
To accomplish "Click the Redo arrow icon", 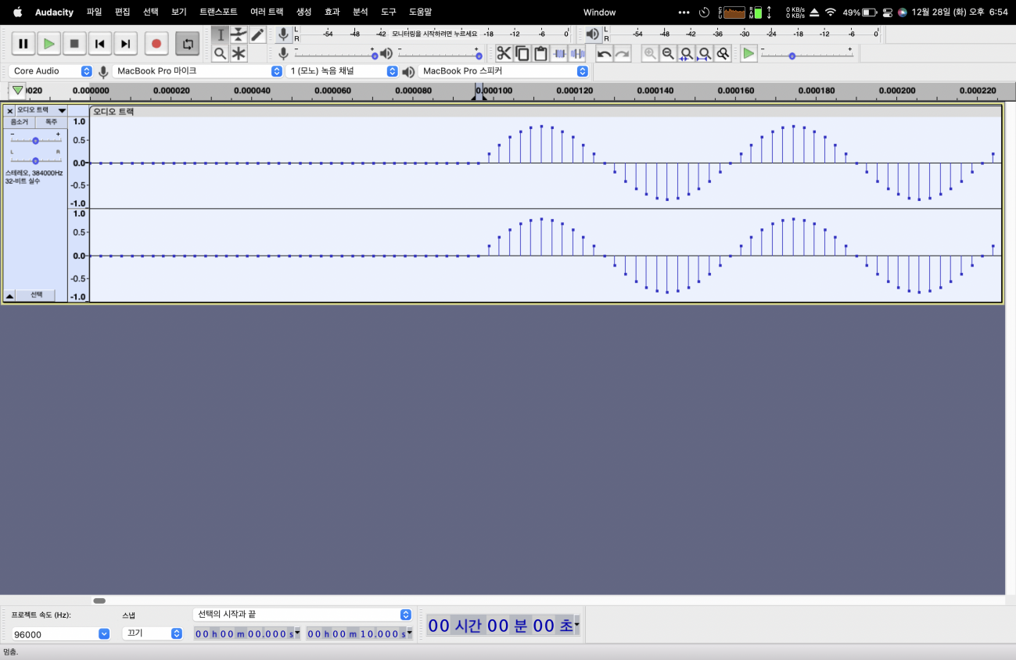I will (623, 53).
